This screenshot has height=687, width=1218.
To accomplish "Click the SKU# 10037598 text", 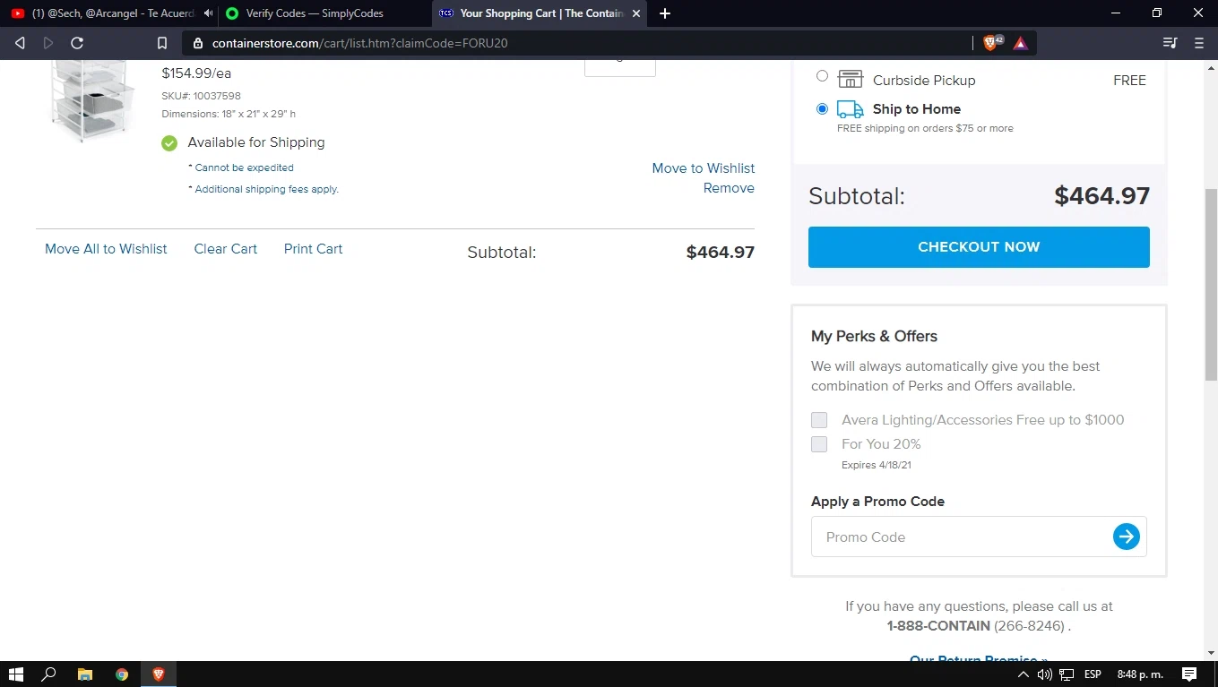I will tap(202, 96).
